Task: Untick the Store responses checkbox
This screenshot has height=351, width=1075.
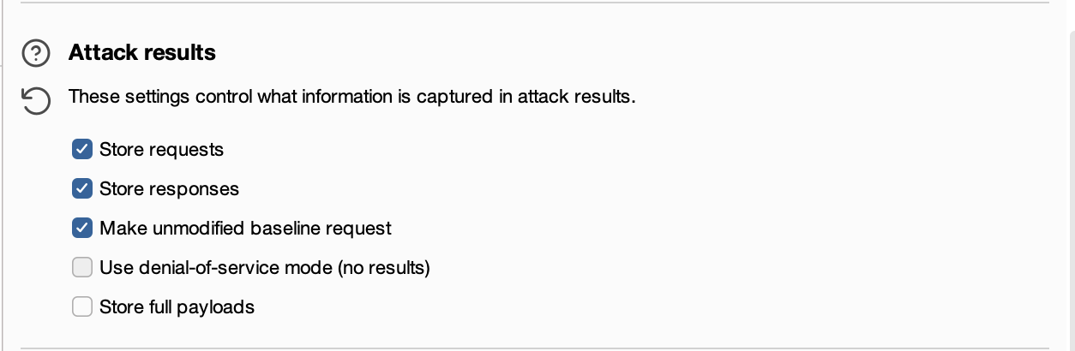Action: pos(82,188)
